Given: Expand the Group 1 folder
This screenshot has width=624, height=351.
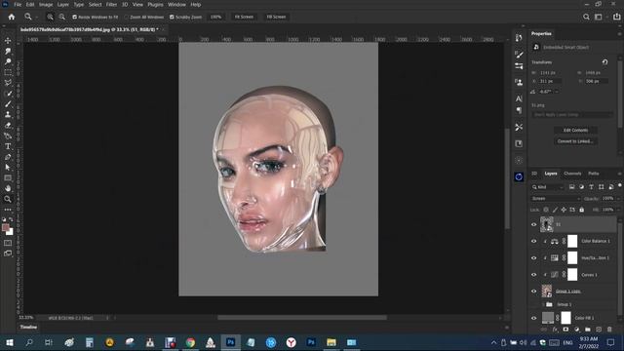Looking at the screenshot, I should pos(543,304).
